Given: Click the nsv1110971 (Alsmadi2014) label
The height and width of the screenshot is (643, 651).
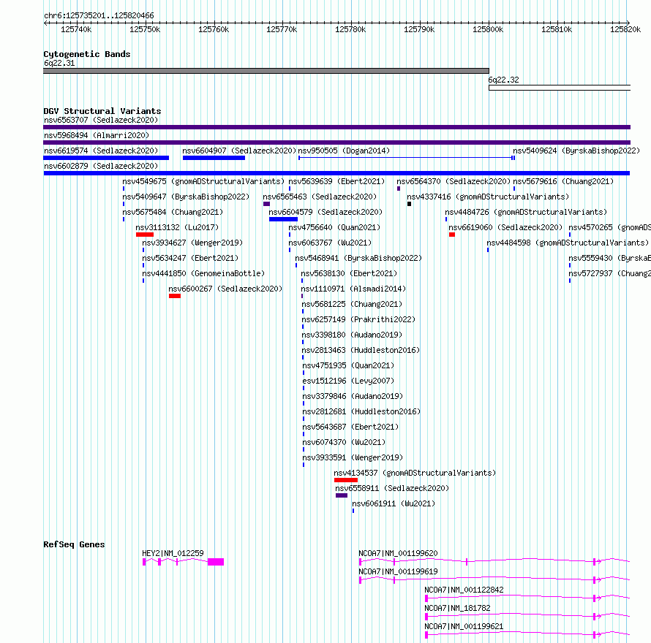Looking at the screenshot, I should pyautogui.click(x=353, y=289).
